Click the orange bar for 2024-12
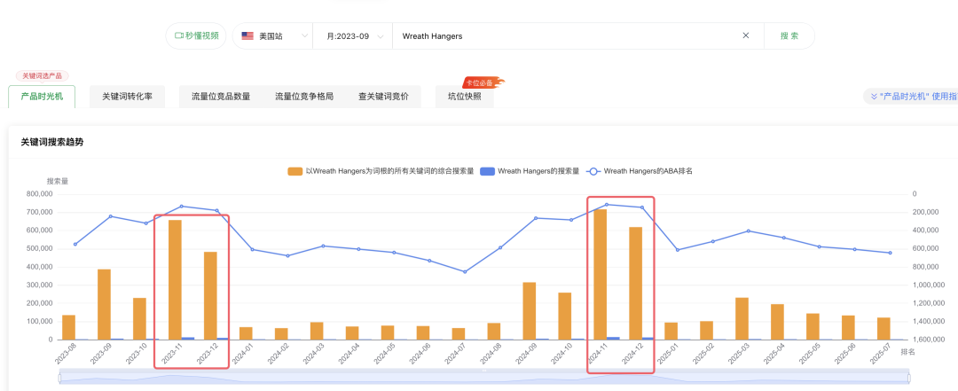 tap(635, 284)
